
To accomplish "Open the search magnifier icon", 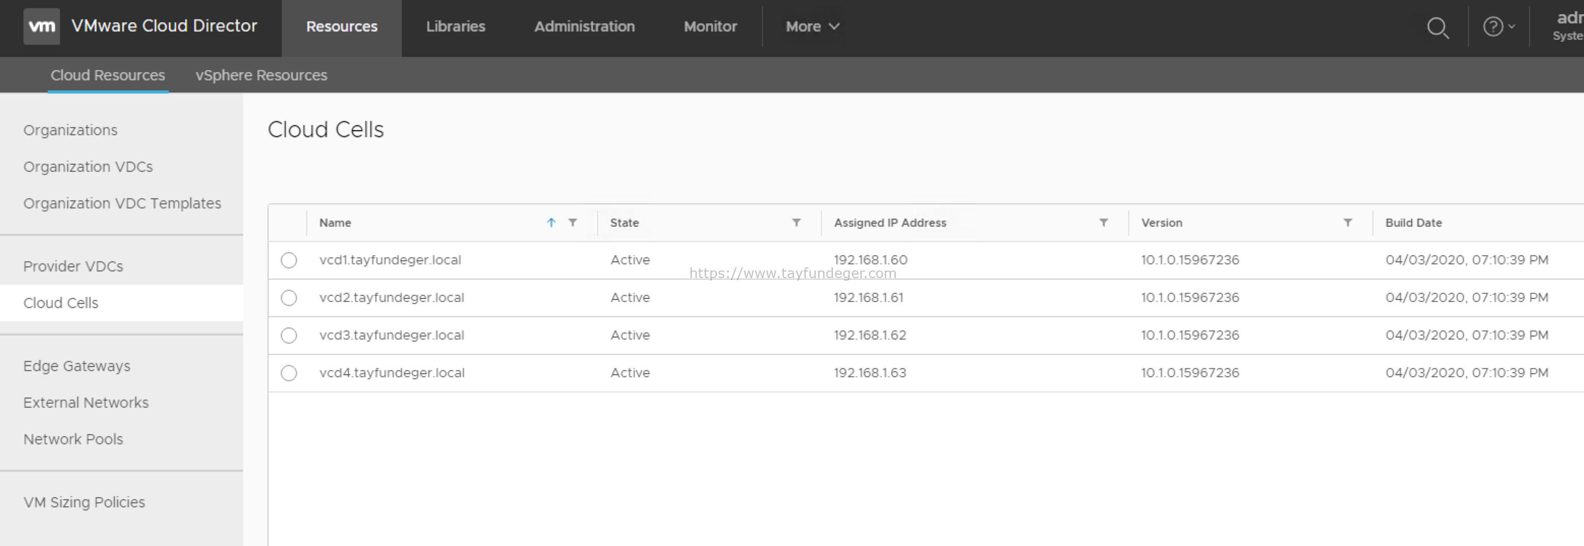I will tap(1438, 27).
